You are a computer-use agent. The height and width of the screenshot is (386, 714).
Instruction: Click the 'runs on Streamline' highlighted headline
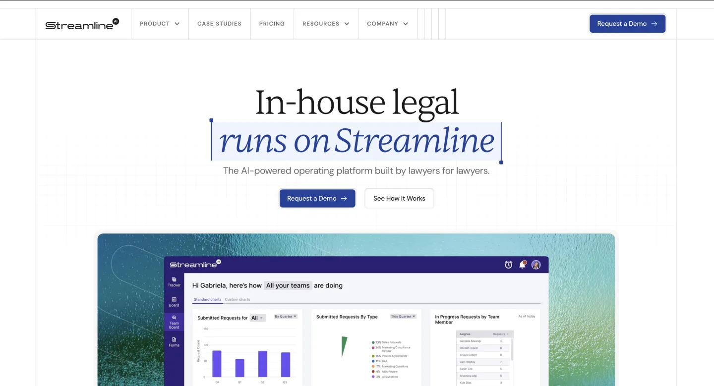356,141
